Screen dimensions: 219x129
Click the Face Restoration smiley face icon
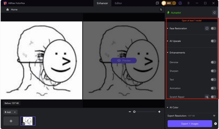pos(207,29)
